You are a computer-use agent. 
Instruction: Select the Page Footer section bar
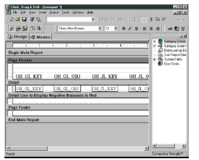[x=77, y=108]
